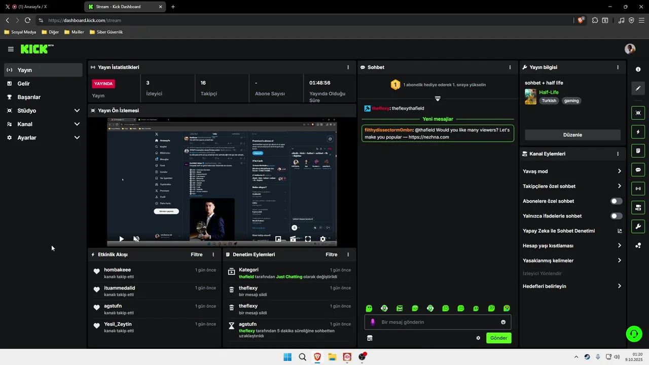The image size is (649, 365).
Task: Click Filtre in Denetim Eylemleri panel
Action: 331,254
